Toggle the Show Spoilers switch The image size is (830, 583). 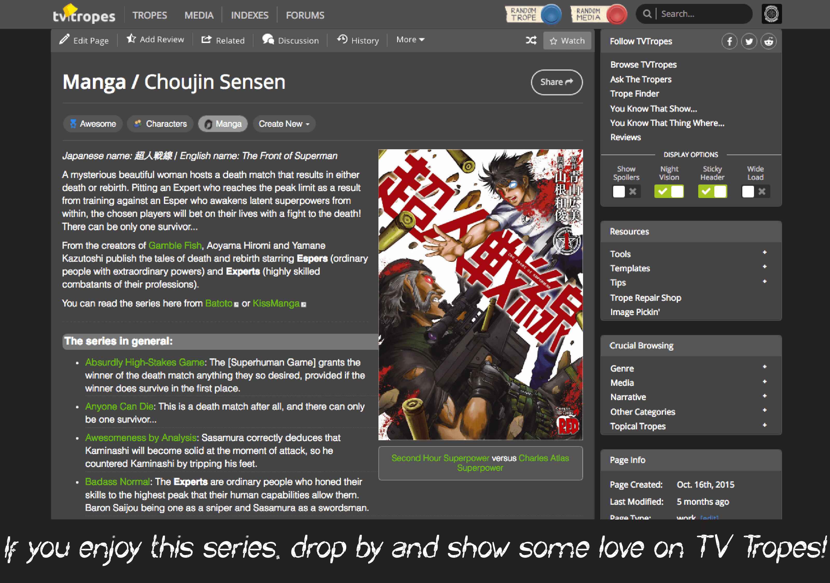(626, 191)
